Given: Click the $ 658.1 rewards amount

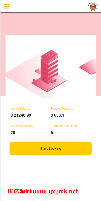Looking at the screenshot, I should [x=57, y=115].
